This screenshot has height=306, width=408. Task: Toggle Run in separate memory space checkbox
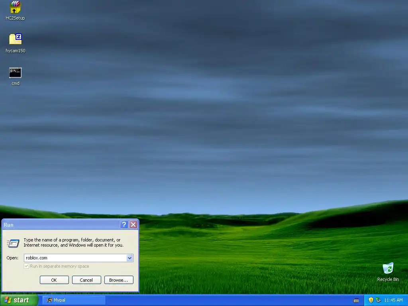(26, 266)
